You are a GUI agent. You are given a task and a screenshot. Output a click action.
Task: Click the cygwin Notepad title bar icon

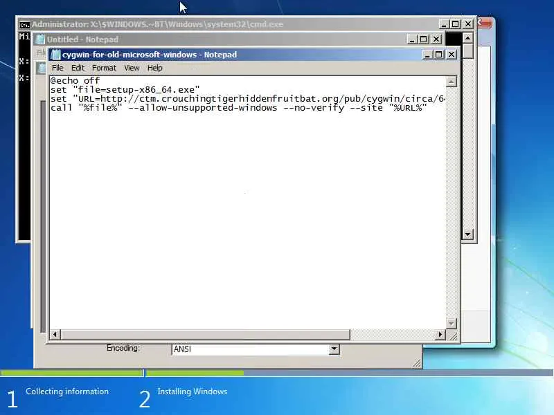[x=55, y=55]
